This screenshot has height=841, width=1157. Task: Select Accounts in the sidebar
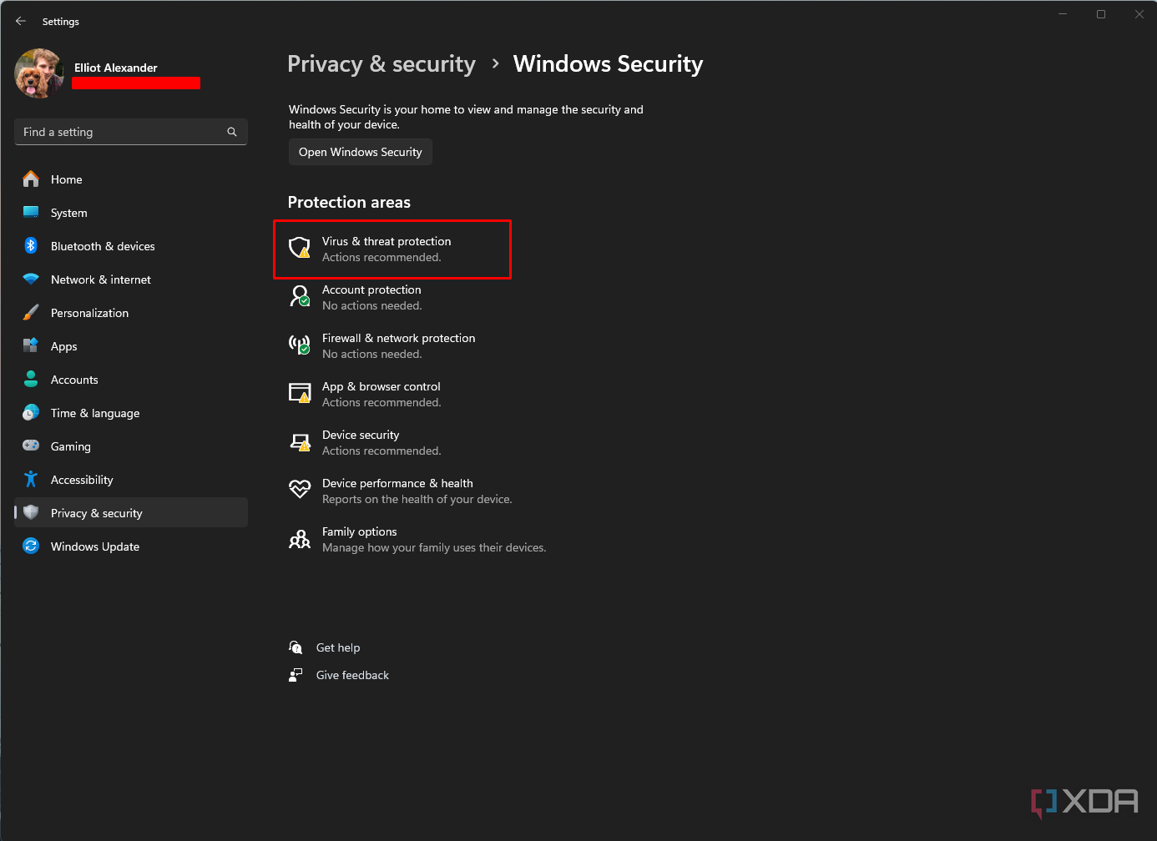(x=131, y=380)
